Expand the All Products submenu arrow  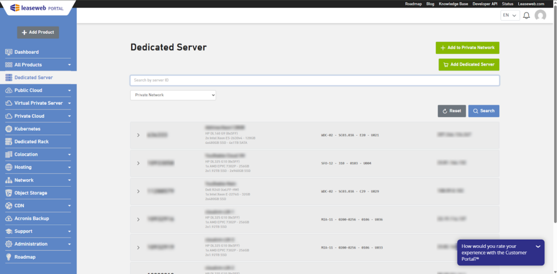click(70, 65)
